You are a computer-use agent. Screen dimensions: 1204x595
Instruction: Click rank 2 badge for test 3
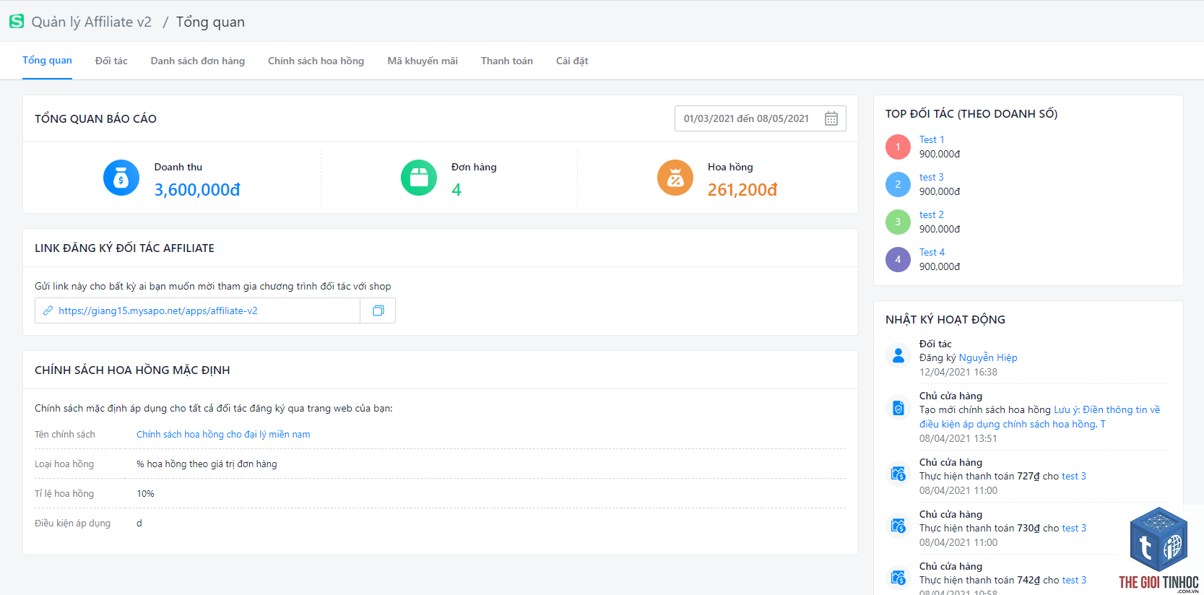coord(898,184)
